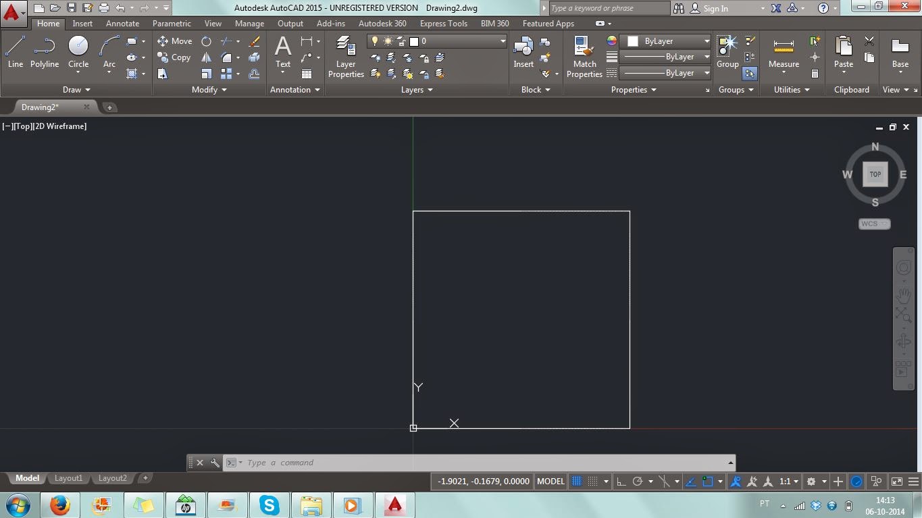The width and height of the screenshot is (922, 518).
Task: Expand the Layers panel dropdown
Action: (x=417, y=90)
